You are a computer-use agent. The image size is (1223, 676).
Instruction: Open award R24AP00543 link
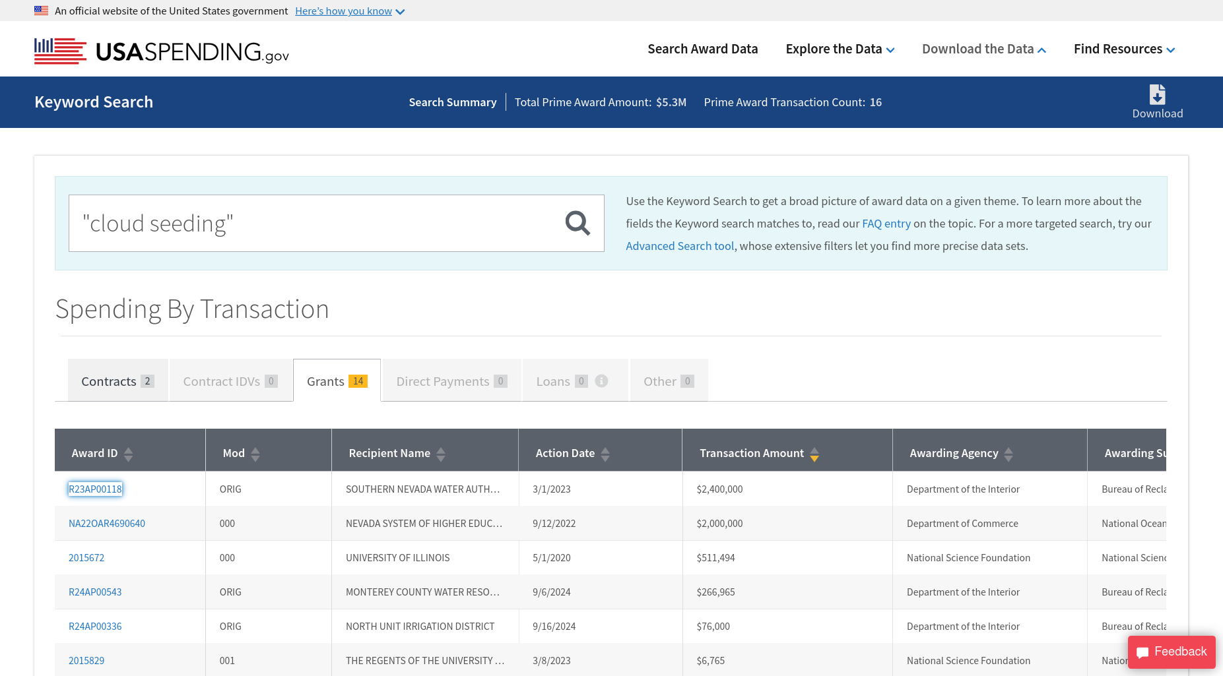click(95, 592)
